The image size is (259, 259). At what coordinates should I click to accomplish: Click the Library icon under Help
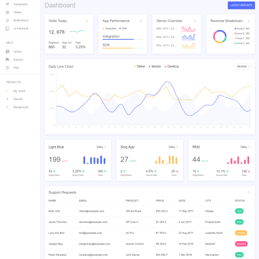coord(7,51)
